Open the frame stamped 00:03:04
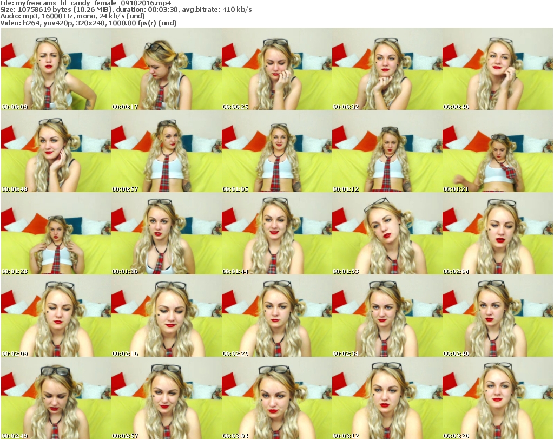554x439 pixels. 276,398
